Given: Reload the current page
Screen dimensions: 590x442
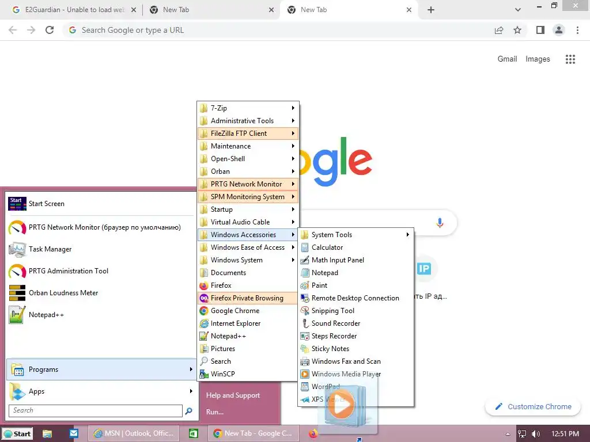Looking at the screenshot, I should [x=50, y=30].
